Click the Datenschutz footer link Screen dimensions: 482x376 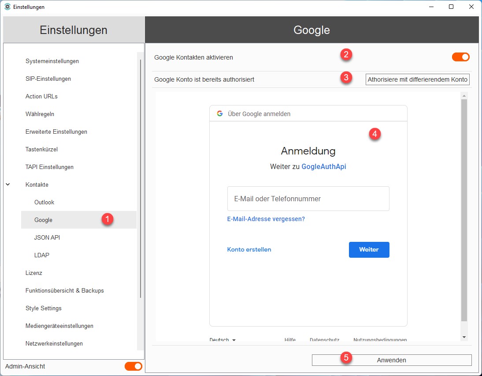pos(324,339)
